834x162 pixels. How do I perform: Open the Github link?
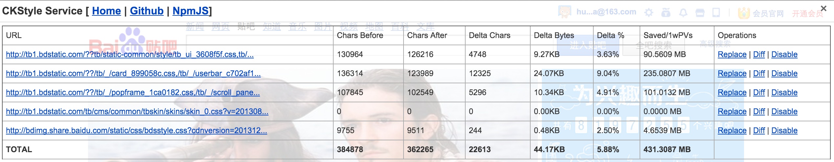(x=147, y=11)
